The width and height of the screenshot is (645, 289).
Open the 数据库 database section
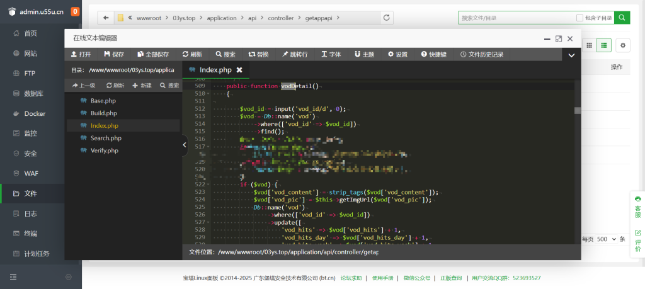coord(34,93)
